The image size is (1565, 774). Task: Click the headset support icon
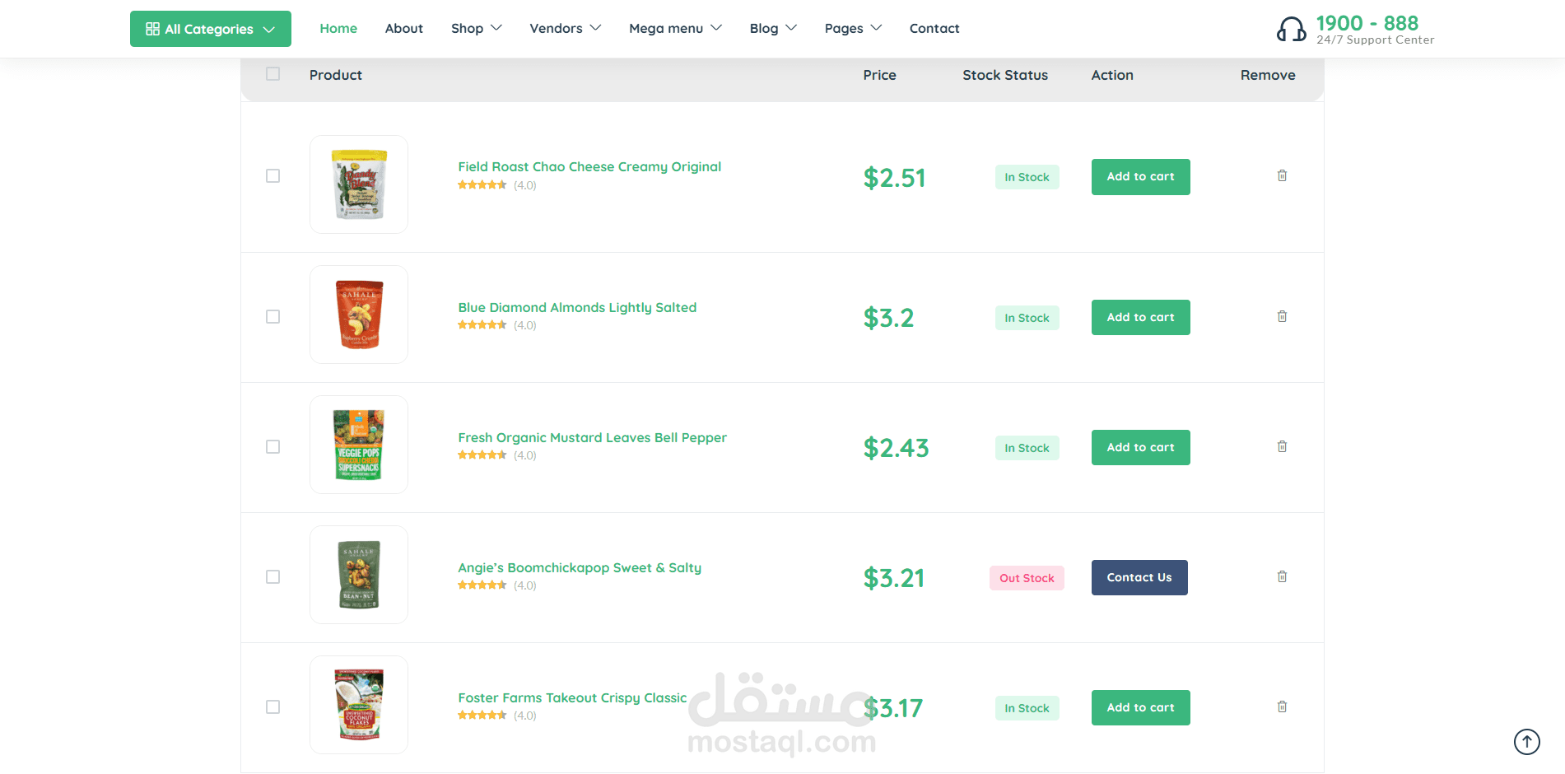[x=1291, y=30]
